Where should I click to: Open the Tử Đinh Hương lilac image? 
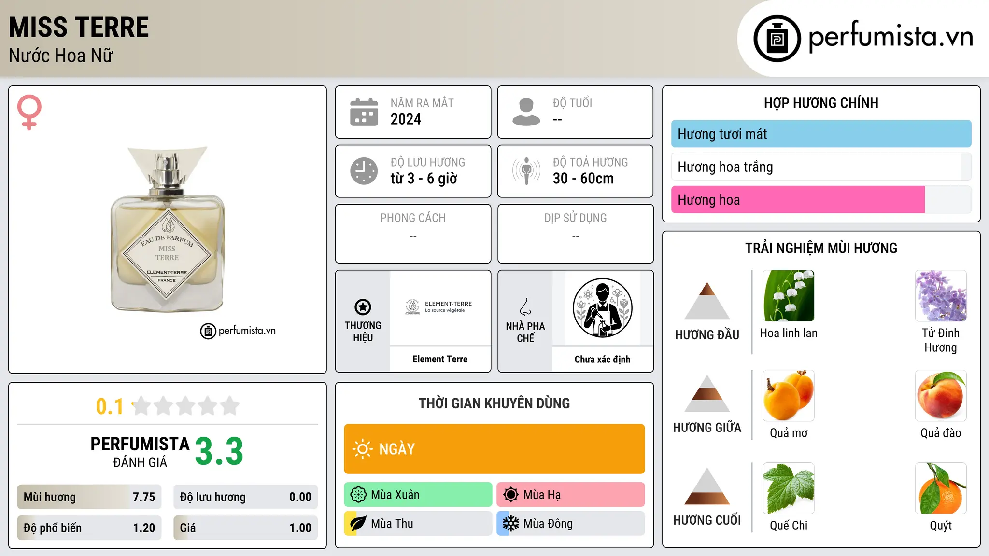click(x=941, y=296)
